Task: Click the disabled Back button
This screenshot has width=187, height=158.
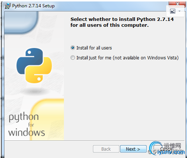Action: coord(106,149)
